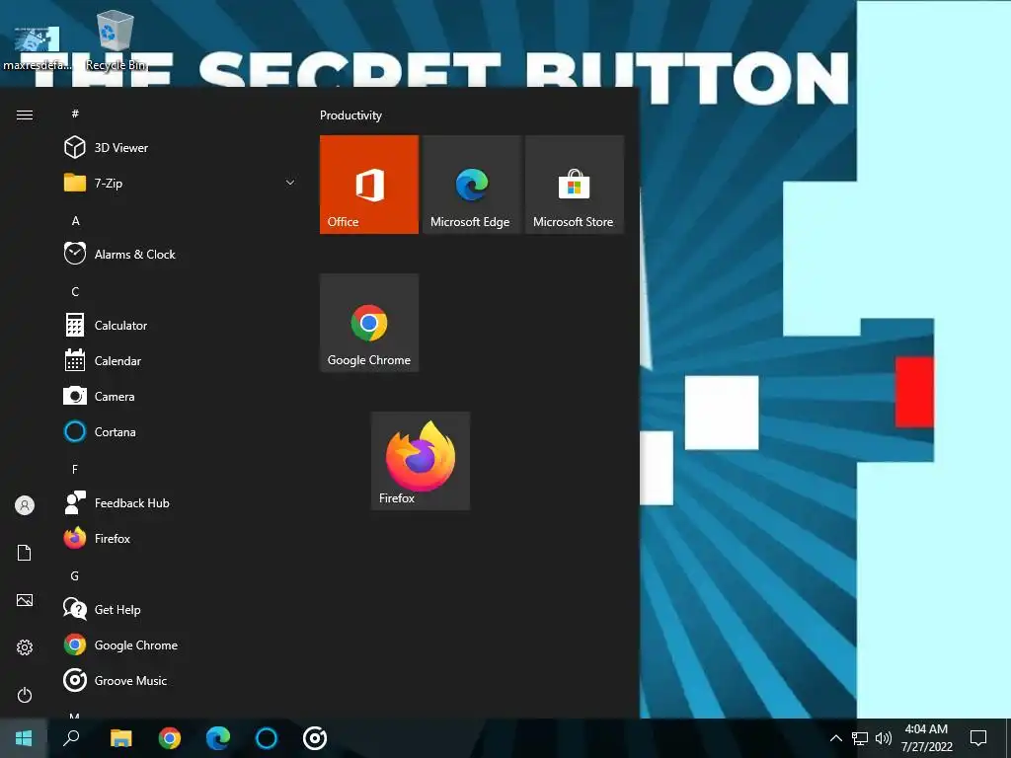This screenshot has height=758, width=1011.
Task: Select the Recycle Bin desktop icon
Action: [116, 39]
